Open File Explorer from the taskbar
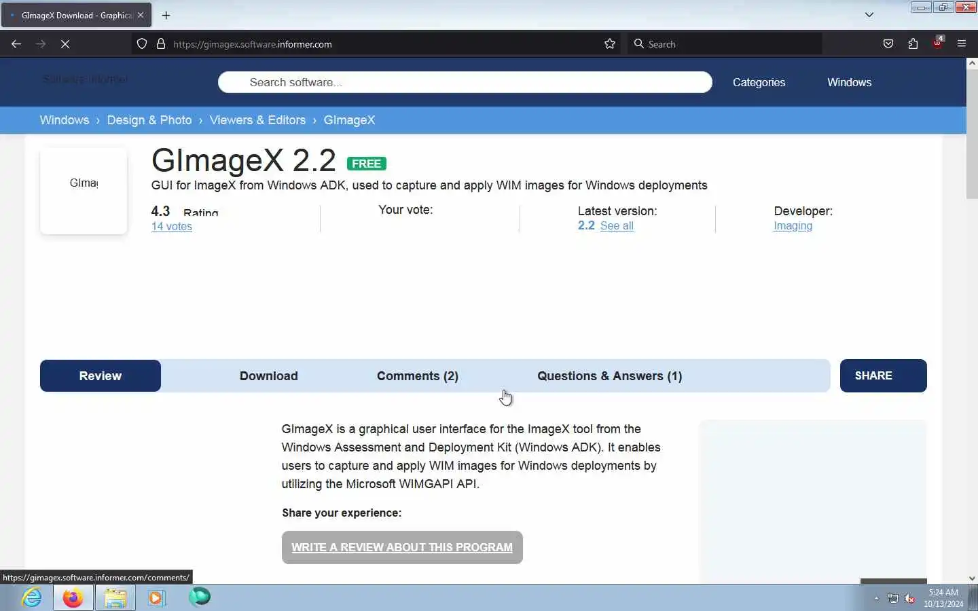This screenshot has height=611, width=978. pyautogui.click(x=115, y=597)
